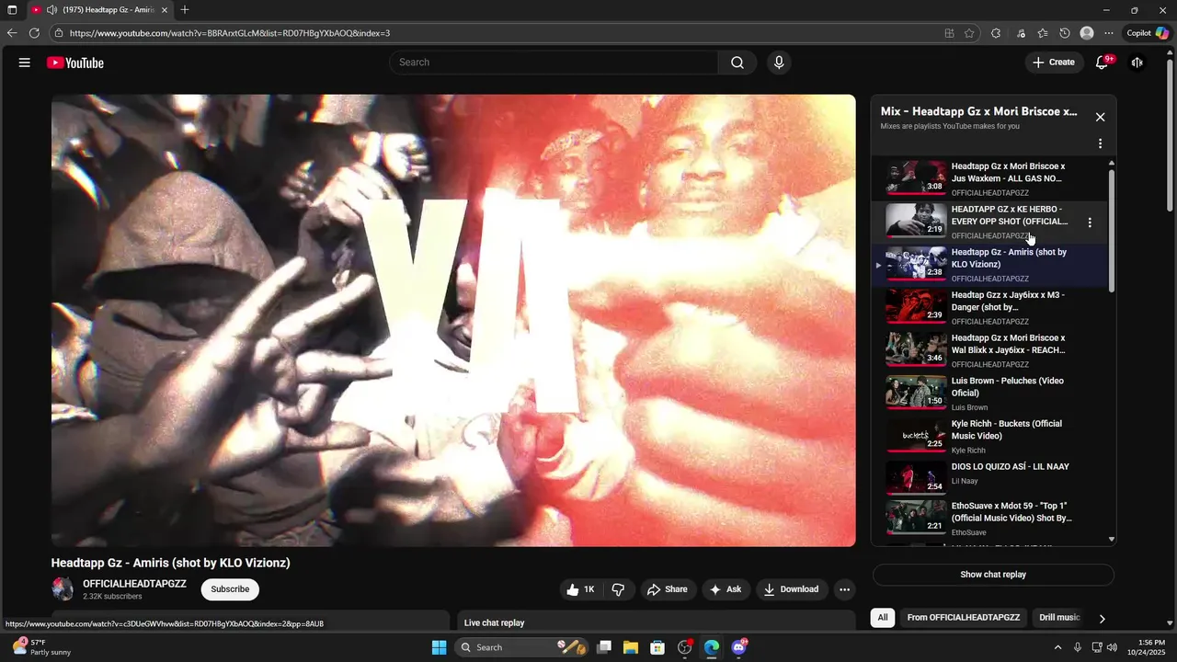1177x662 pixels.
Task: Open Live chat replay panel header
Action: click(x=657, y=622)
